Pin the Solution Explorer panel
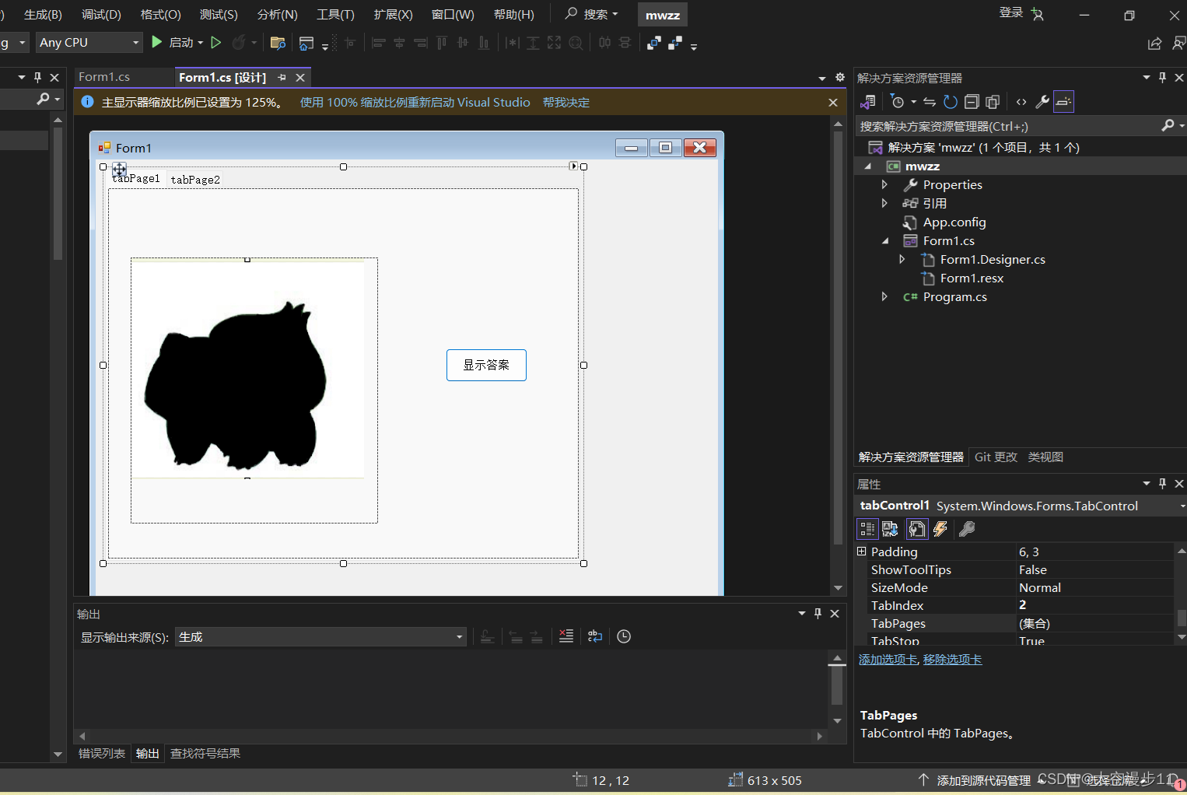This screenshot has width=1187, height=795. click(1162, 77)
